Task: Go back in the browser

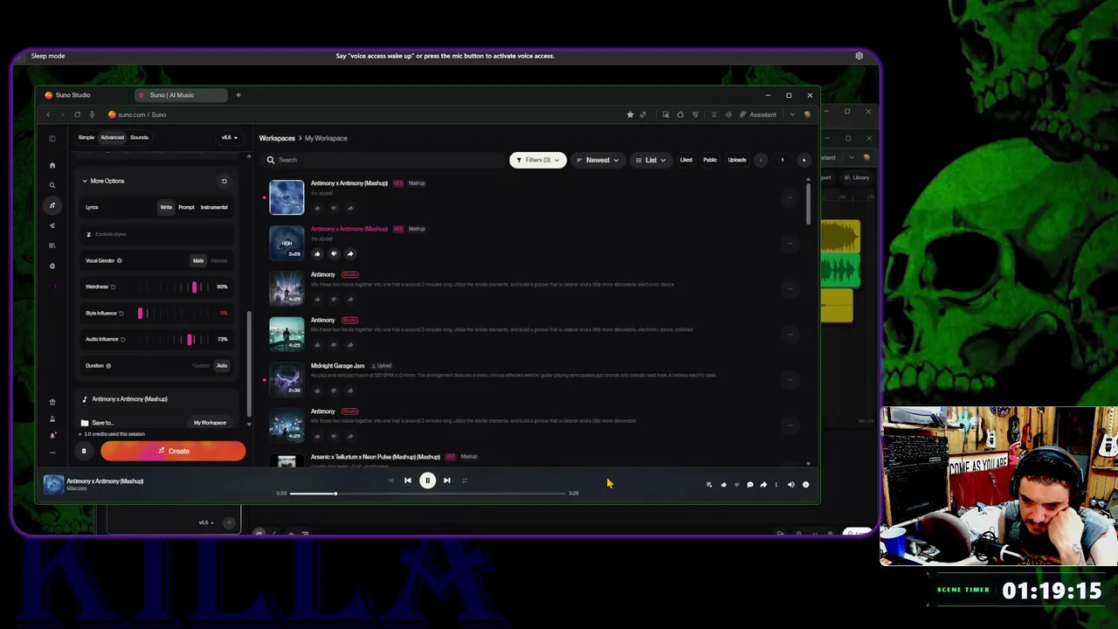Action: [x=48, y=114]
